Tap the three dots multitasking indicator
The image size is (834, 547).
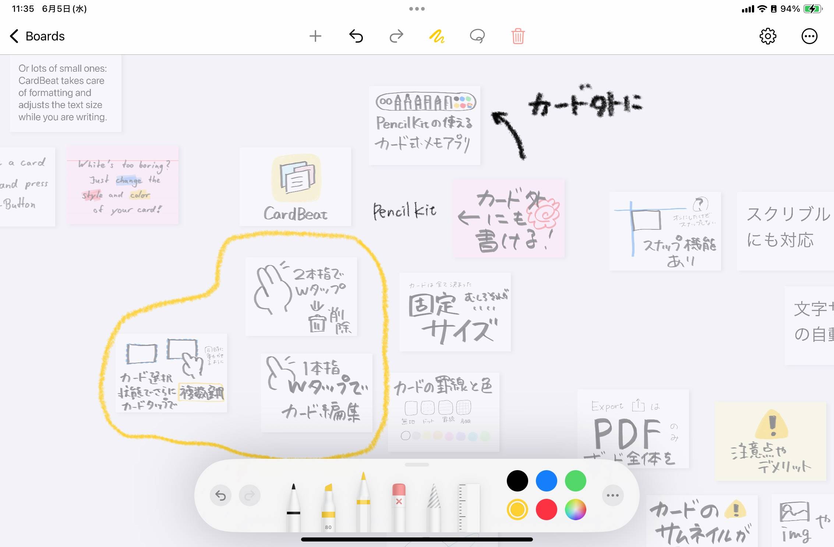pos(417,8)
